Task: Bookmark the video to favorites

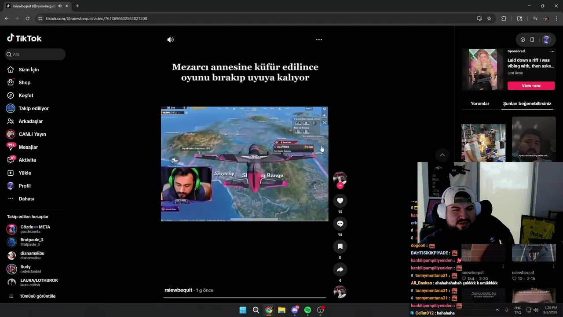Action: (340, 247)
